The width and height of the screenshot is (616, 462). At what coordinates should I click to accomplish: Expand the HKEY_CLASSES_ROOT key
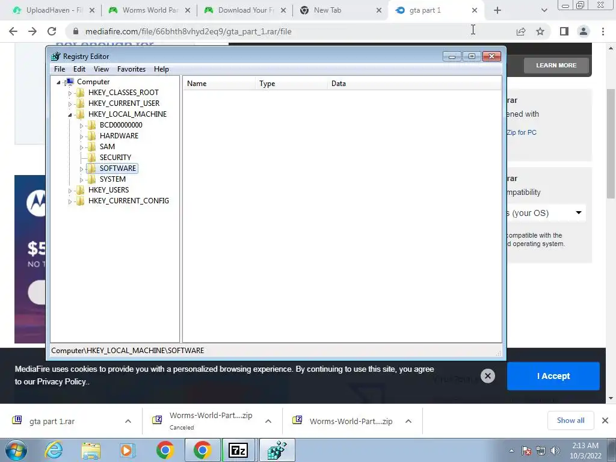[x=70, y=93]
